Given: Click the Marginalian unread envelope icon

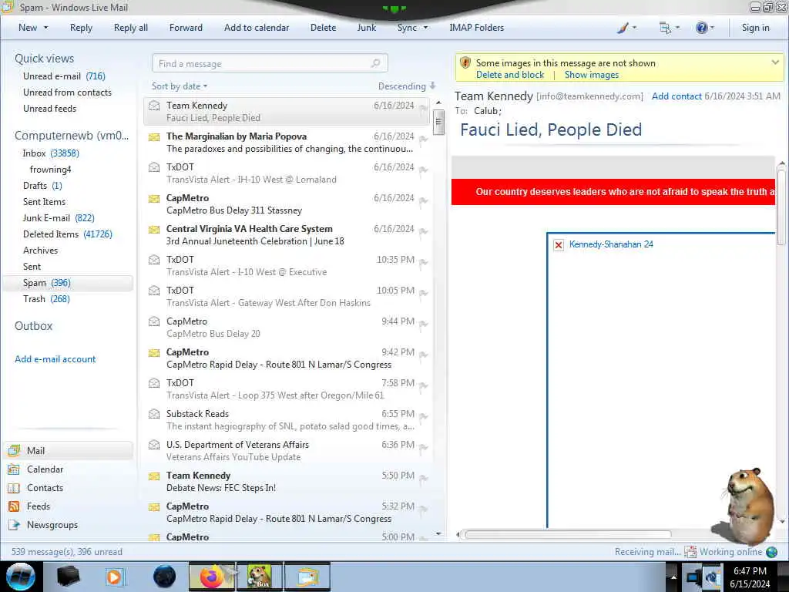Looking at the screenshot, I should point(154,136).
